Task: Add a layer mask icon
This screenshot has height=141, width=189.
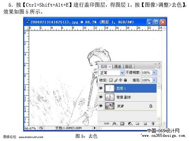Action: click(122, 124)
